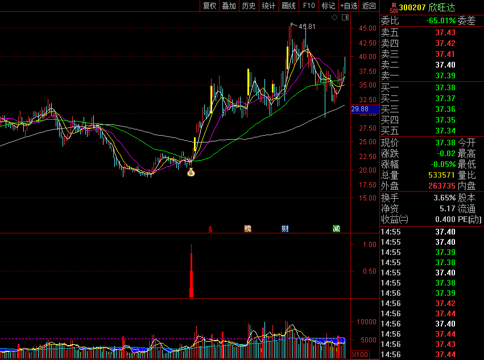484x360 pixels.
Task: Click the 10000 volume axis label
Action: tap(367, 322)
